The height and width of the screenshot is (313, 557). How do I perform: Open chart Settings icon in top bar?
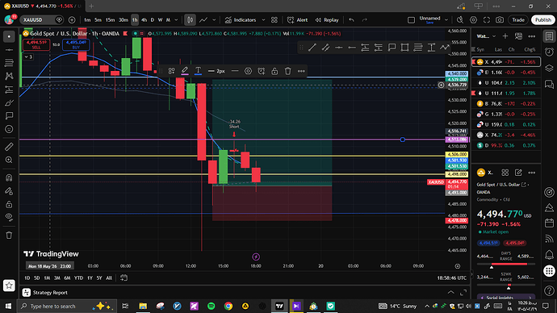click(473, 20)
